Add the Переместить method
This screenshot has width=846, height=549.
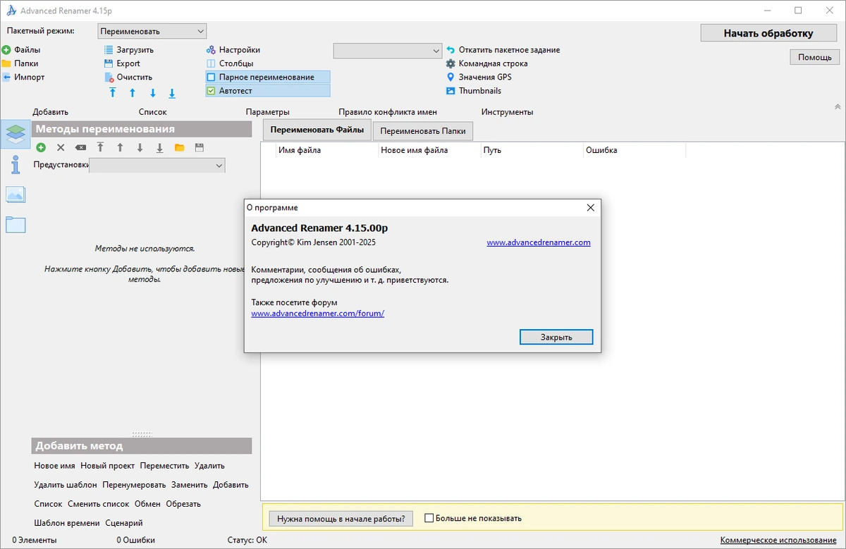pos(164,466)
